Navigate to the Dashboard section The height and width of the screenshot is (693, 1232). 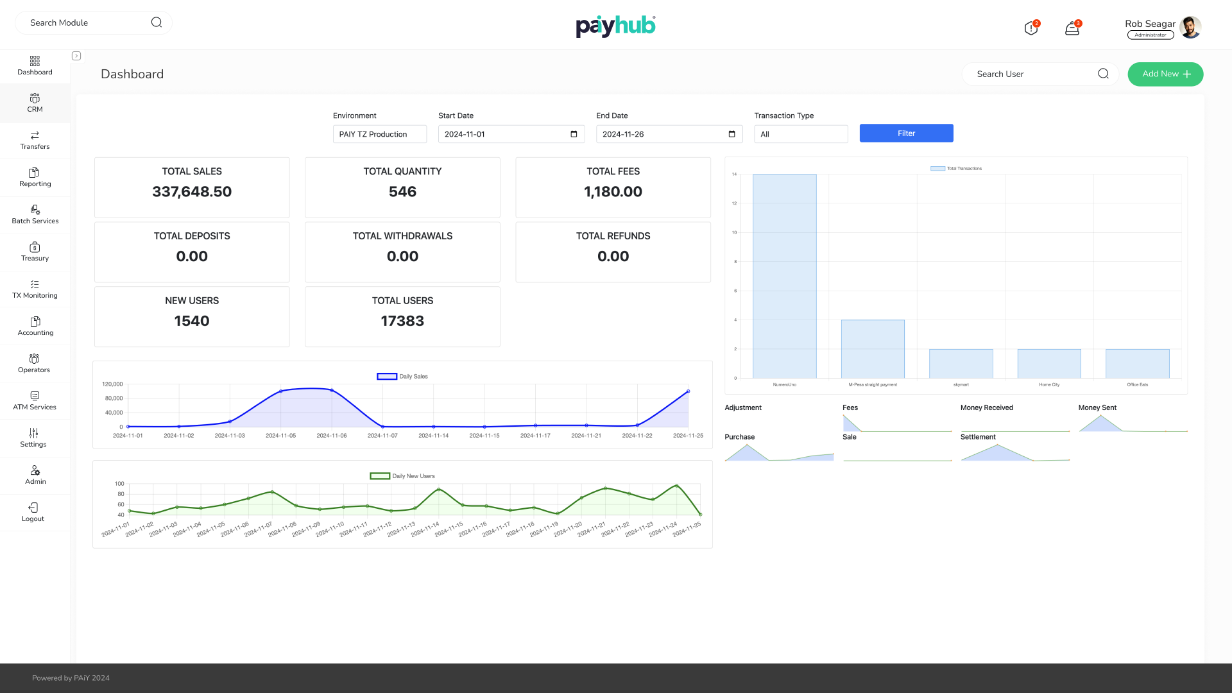pos(35,65)
